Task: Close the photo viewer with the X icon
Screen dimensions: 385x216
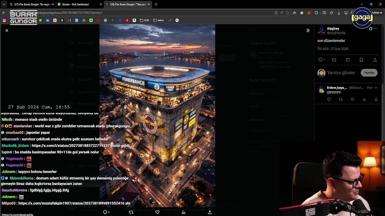Action: click(x=7, y=30)
